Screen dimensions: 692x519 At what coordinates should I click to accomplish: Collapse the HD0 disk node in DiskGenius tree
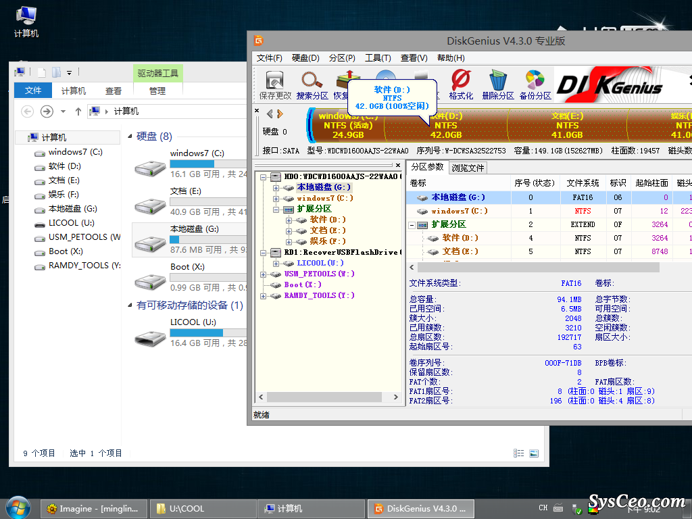(x=263, y=177)
